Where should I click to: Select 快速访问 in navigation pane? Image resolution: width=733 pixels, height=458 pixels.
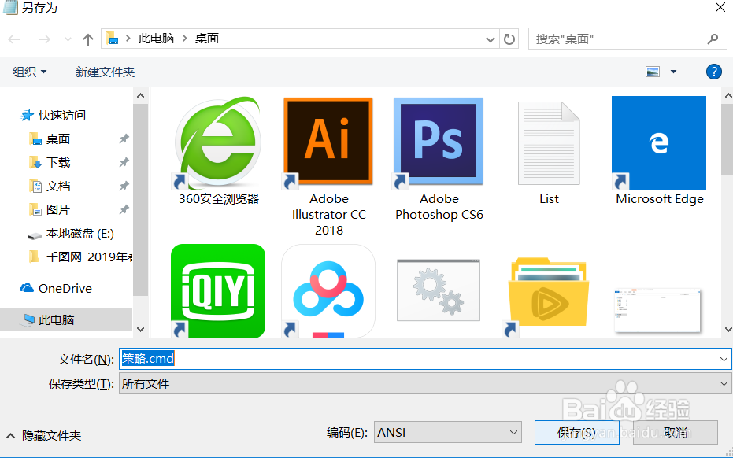61,115
